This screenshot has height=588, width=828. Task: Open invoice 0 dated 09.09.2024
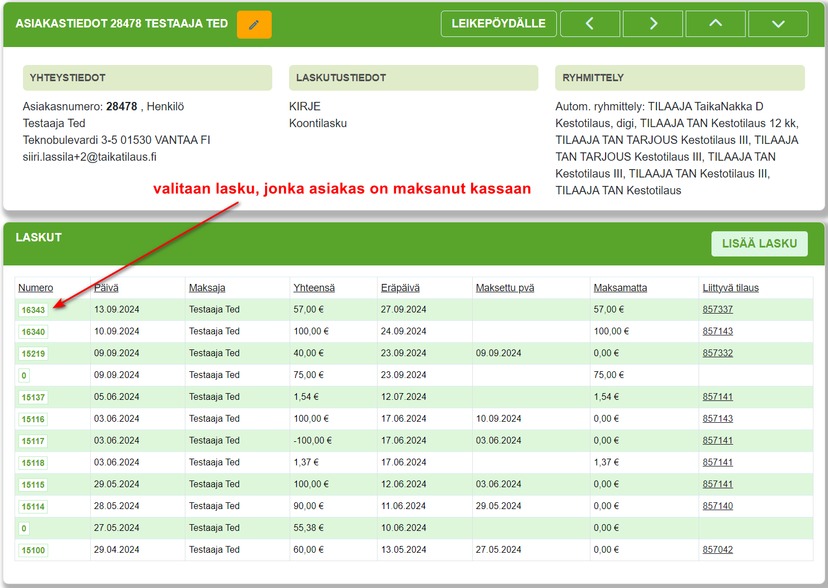[24, 375]
